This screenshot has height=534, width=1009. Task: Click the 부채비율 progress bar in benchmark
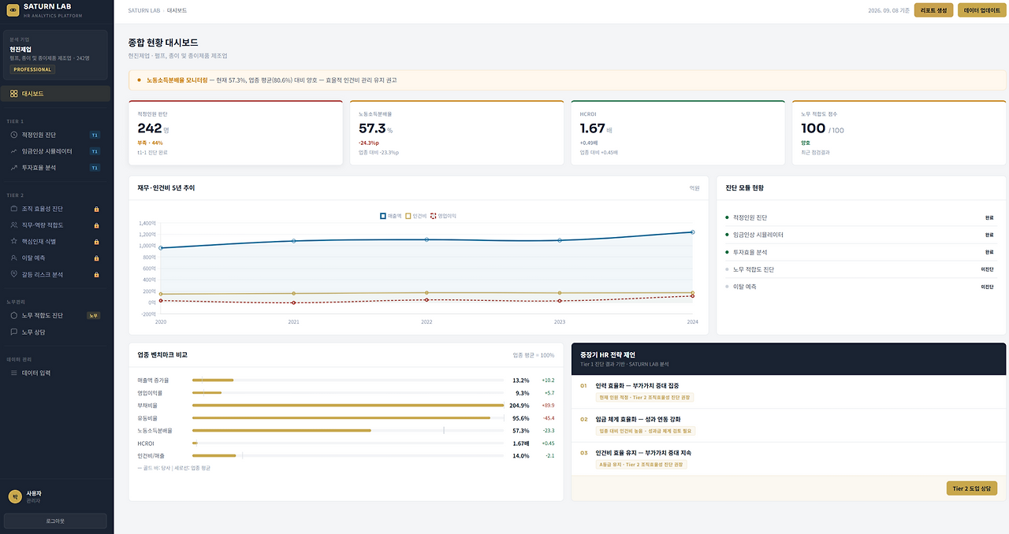(x=348, y=406)
